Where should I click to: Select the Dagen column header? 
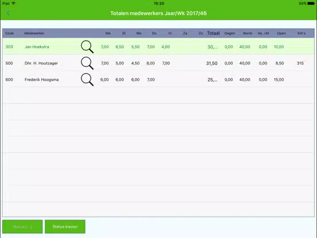coord(230,33)
